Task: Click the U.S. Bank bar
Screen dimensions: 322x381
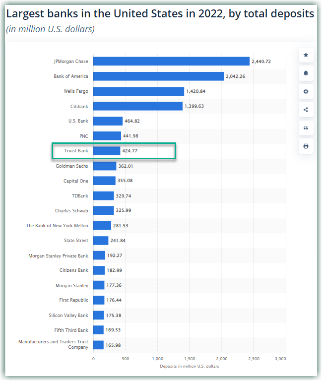Action: [108, 121]
